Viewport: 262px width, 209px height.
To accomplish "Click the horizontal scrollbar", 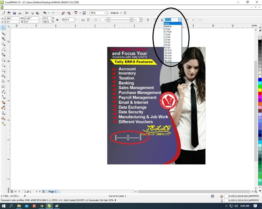I will (x=194, y=191).
